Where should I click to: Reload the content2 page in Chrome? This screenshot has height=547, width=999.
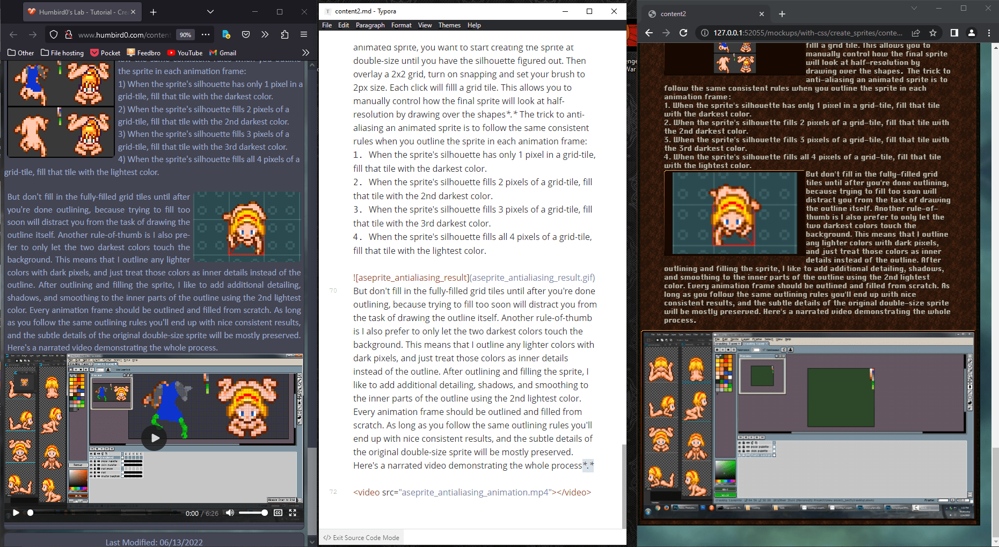coord(683,33)
